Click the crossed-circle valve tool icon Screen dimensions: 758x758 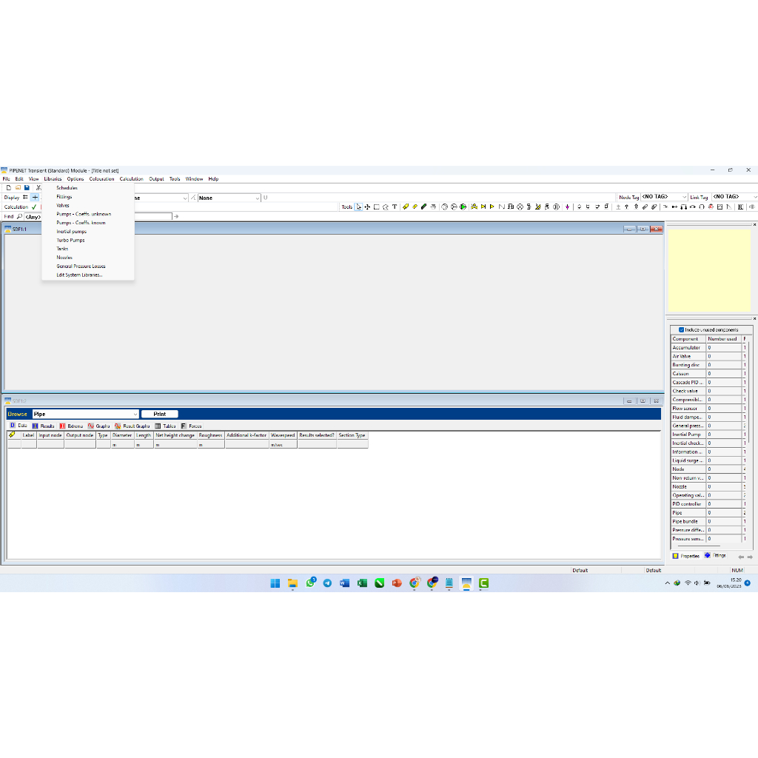click(x=520, y=207)
